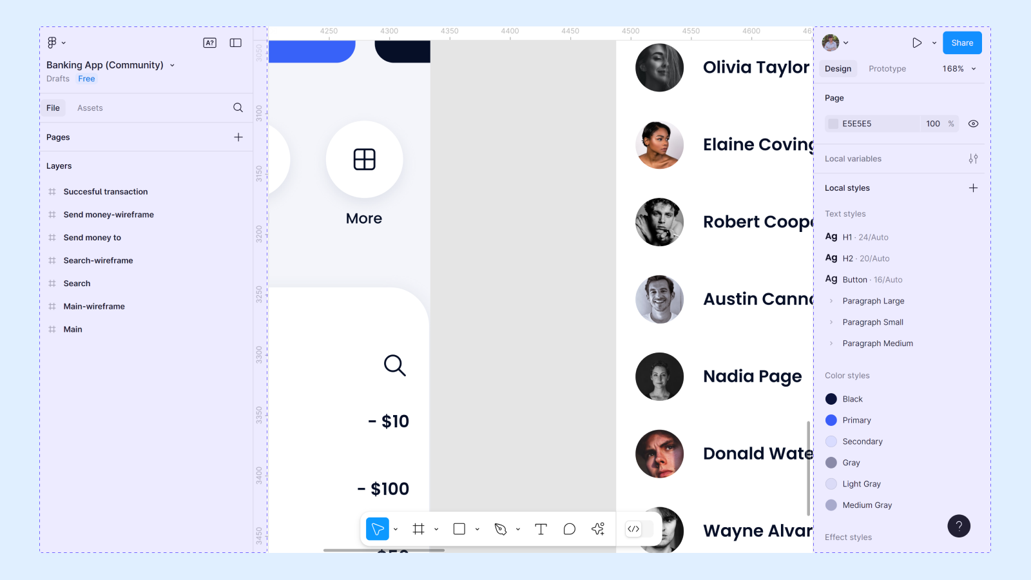Start presentation with the play icon
This screenshot has width=1031, height=580.
[x=917, y=43]
